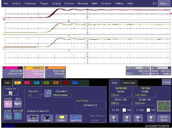Image resolution: width=172 pixels, height=128 pixels.
Task: Select the dual f(g(x)) function icon
Action: [18, 104]
